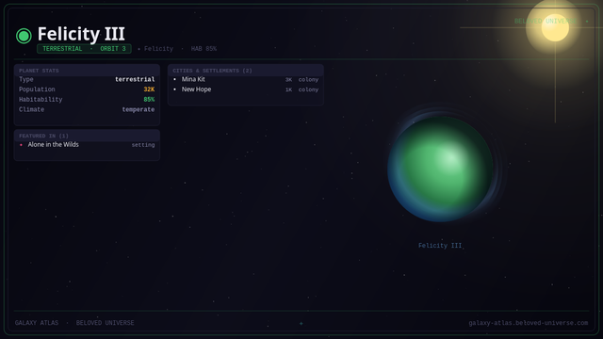Click the Population row label
This screenshot has width=603, height=339.
[x=37, y=89]
